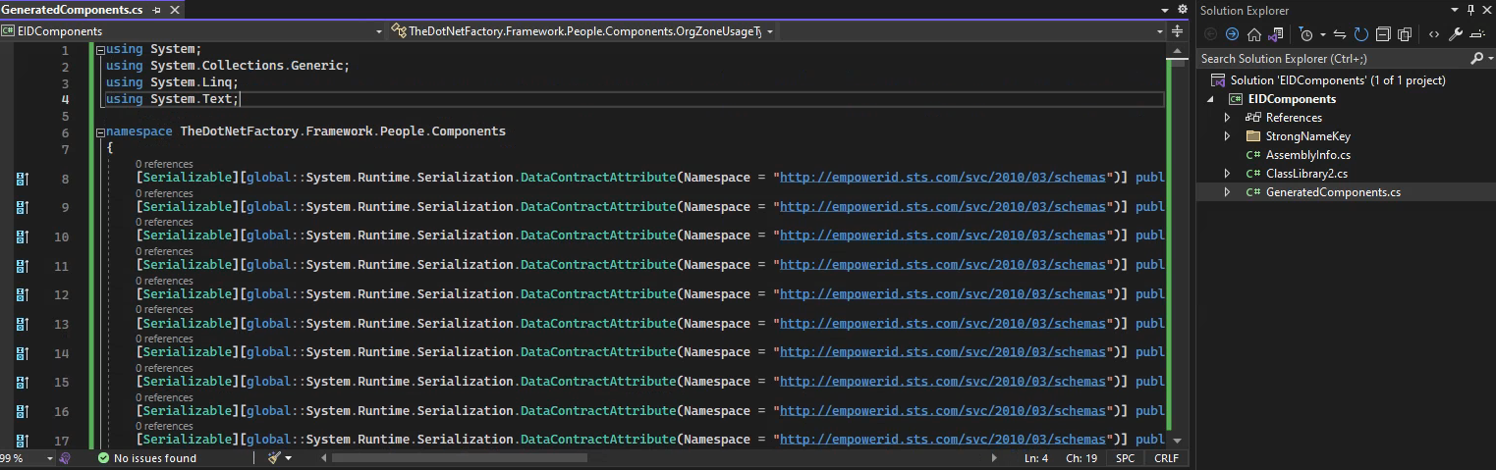Viewport: 1496px width, 470px height.
Task: Click the Search Solution Explorer field
Action: pyautogui.click(x=1333, y=59)
